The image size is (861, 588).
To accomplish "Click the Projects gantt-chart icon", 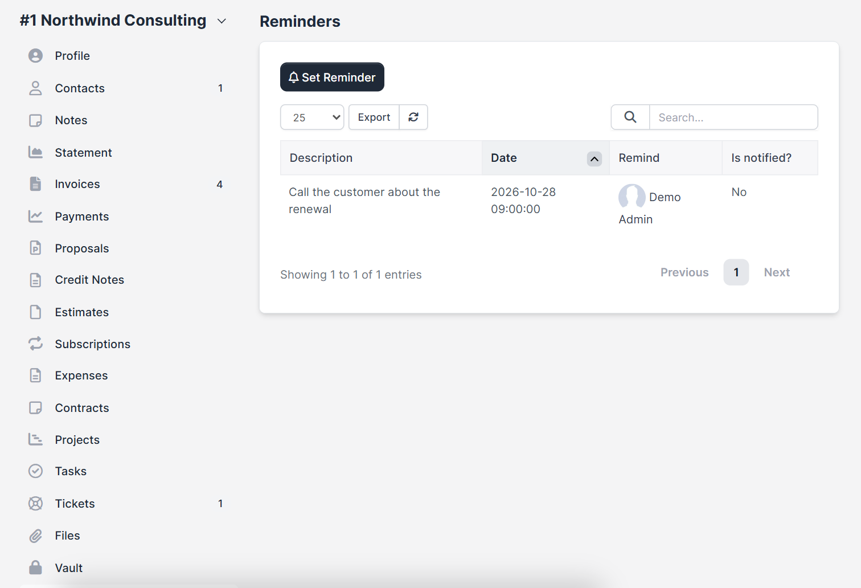I will click(35, 439).
